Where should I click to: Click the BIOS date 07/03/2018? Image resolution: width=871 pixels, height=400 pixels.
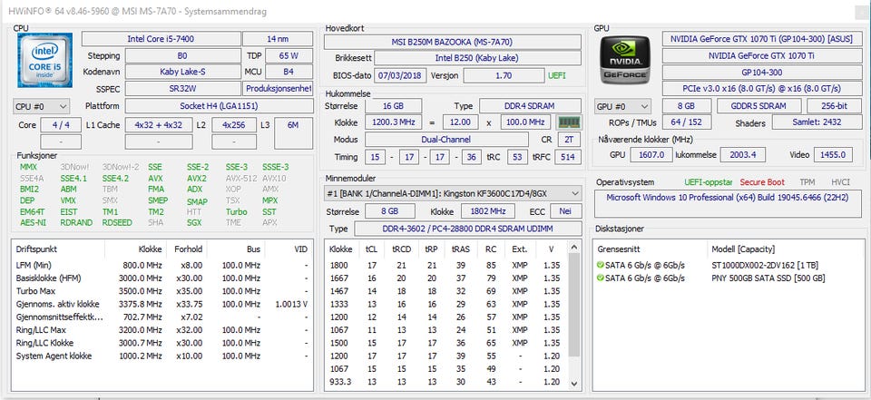[400, 75]
